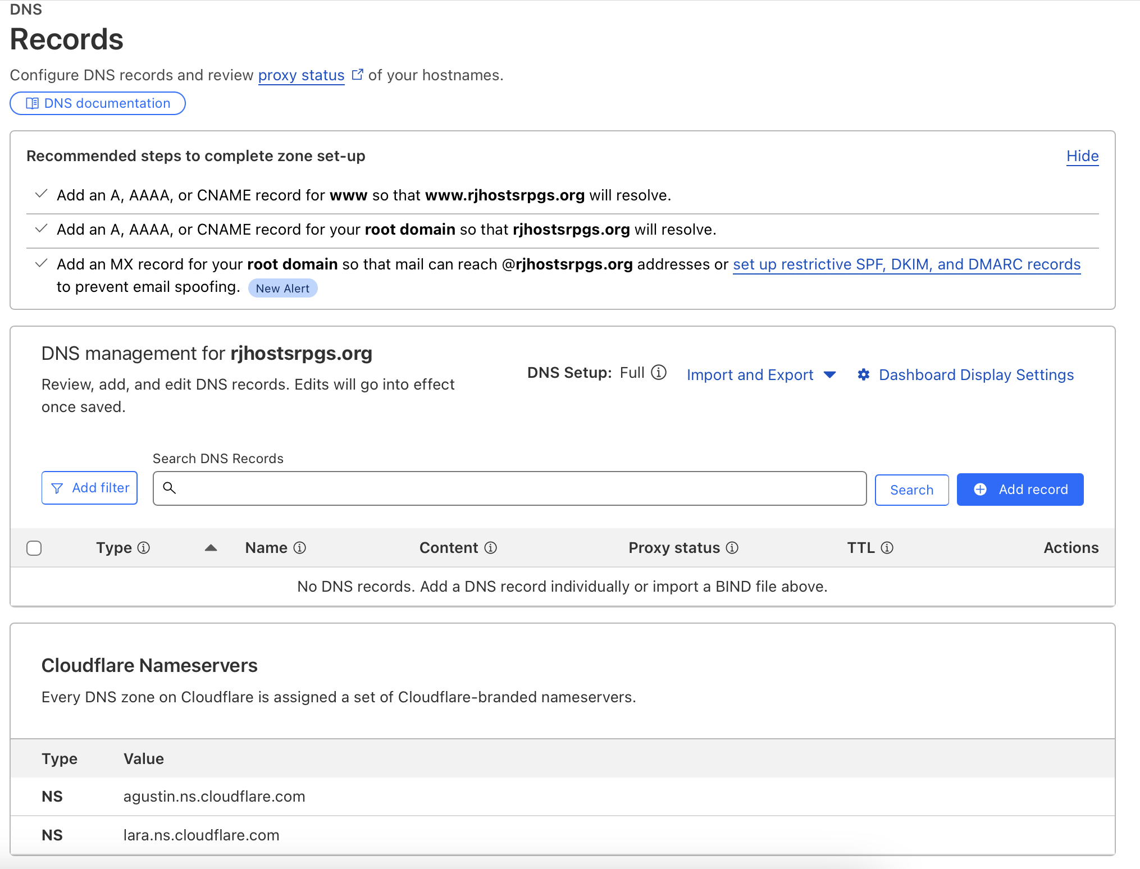
Task: Click the external link icon next to proxy status
Action: (x=358, y=74)
